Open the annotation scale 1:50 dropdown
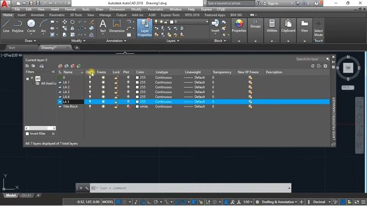Image resolution: width=367 pixels, height=206 pixels. pos(248,202)
